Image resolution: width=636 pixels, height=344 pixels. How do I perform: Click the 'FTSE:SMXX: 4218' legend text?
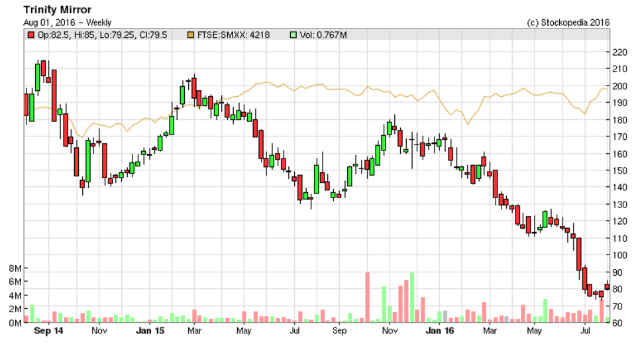[233, 35]
